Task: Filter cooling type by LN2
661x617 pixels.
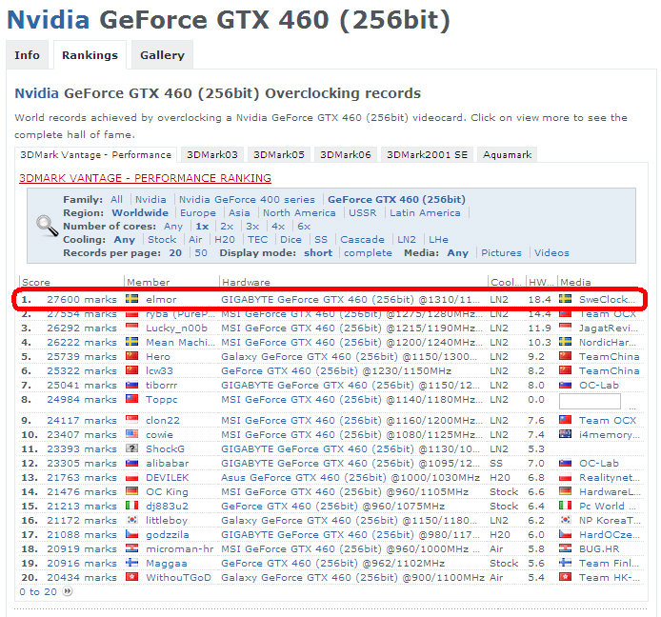Action: [407, 240]
